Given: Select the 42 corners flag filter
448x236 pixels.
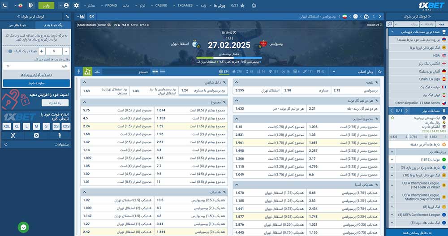Looking at the screenshot, I should [320, 72].
